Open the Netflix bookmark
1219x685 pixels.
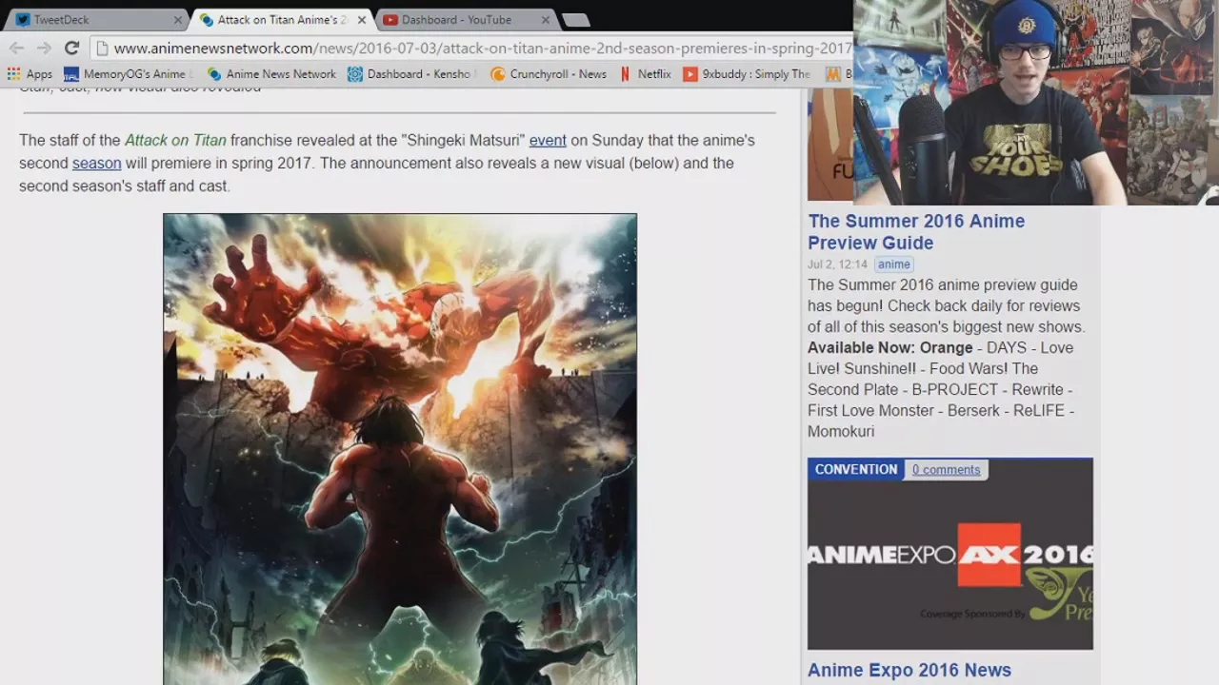click(645, 74)
